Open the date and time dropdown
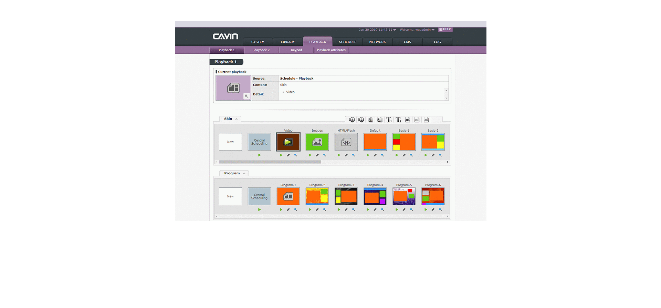This screenshot has height=308, width=661. tap(395, 30)
